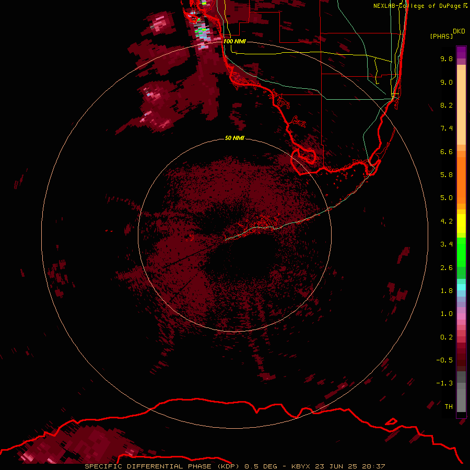Screen dimensions: 470x470
Task: Select the 8.2 value on the scale
Action: (x=446, y=105)
